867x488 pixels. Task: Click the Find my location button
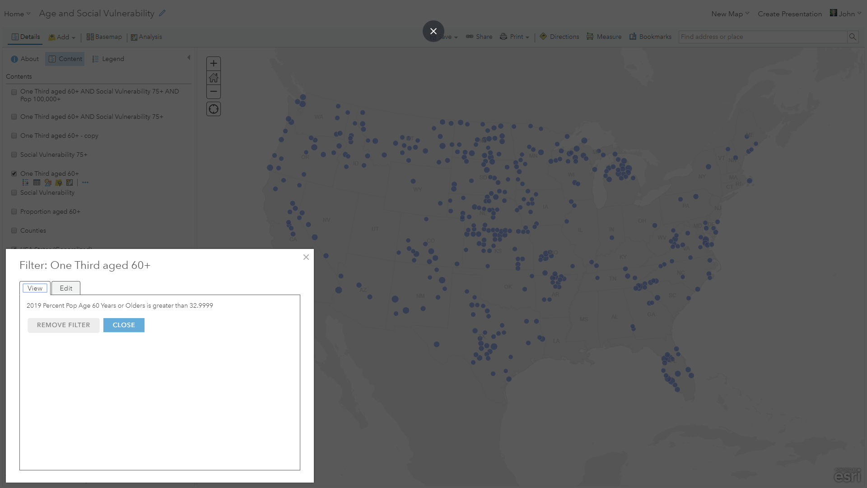tap(214, 109)
